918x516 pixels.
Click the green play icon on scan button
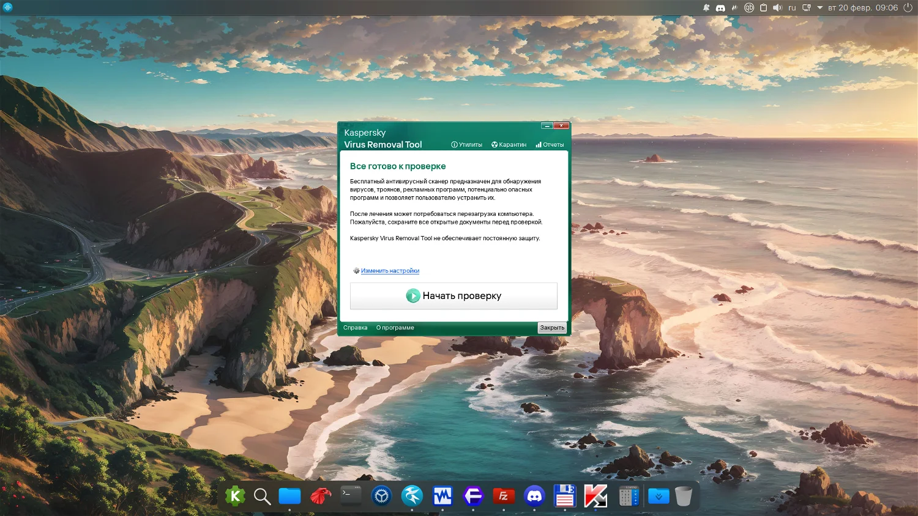(x=413, y=296)
